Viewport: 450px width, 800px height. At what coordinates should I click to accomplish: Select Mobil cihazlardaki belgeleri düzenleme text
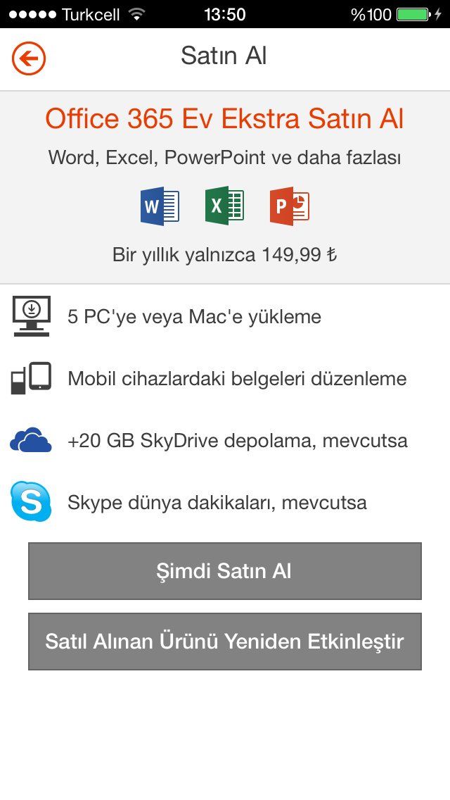point(238,379)
